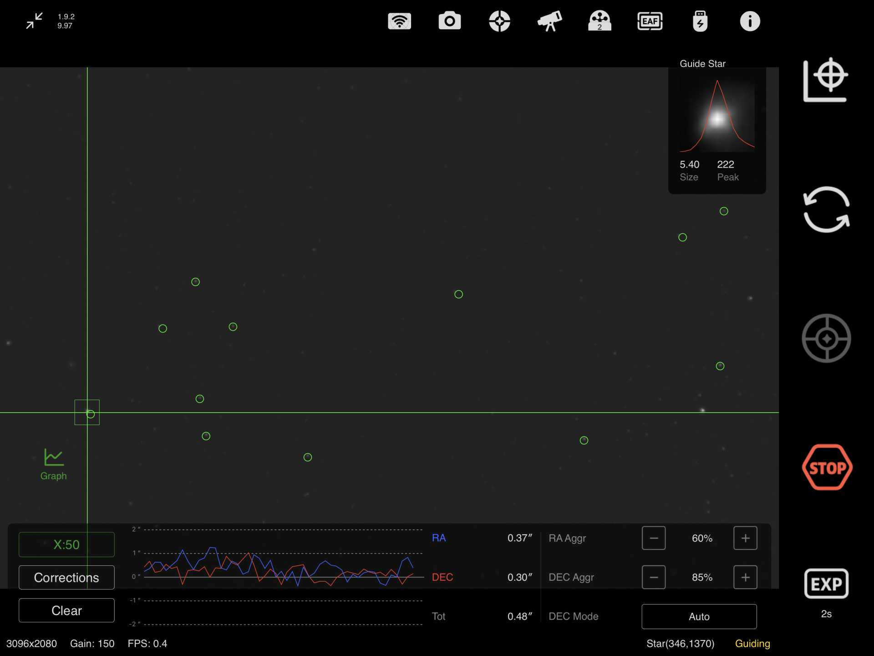874x656 pixels.
Task: Open the info icon
Action: coord(750,21)
